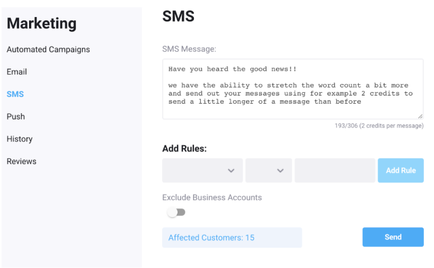This screenshot has height=268, width=434.
Task: Click the Exclude Business Accounts label
Action: (x=212, y=197)
